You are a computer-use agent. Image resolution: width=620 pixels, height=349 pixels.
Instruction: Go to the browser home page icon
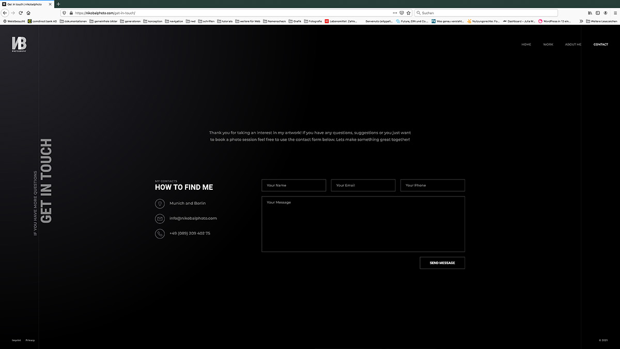click(28, 12)
